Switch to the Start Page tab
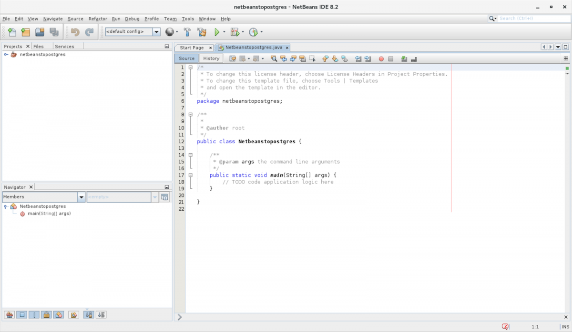 coord(192,48)
